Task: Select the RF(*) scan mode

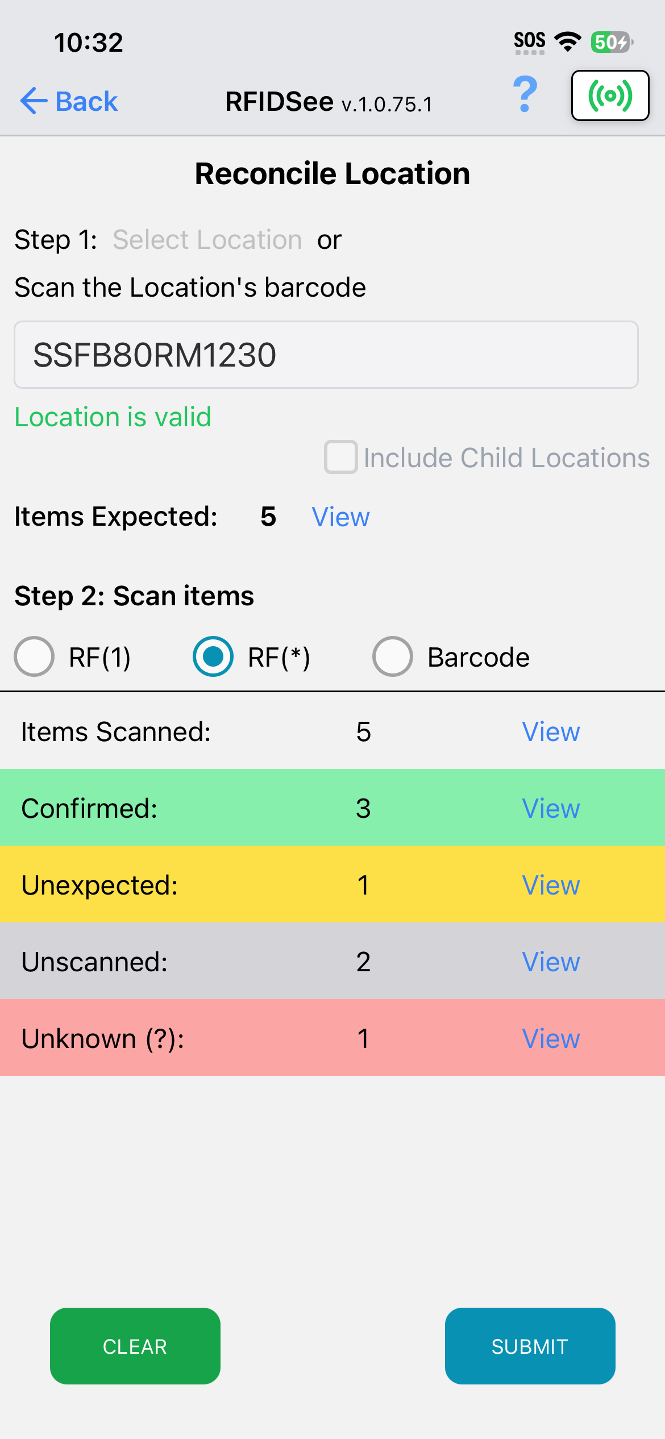Action: (x=213, y=657)
